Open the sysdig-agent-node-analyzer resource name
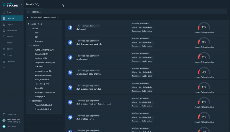This screenshot has height=132, width=230. coord(89,74)
